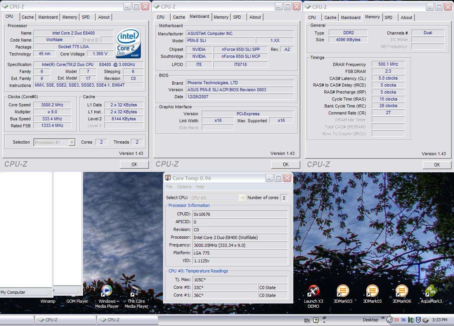
Task: Click the Code Name Wolfdale value
Action: click(x=54, y=40)
